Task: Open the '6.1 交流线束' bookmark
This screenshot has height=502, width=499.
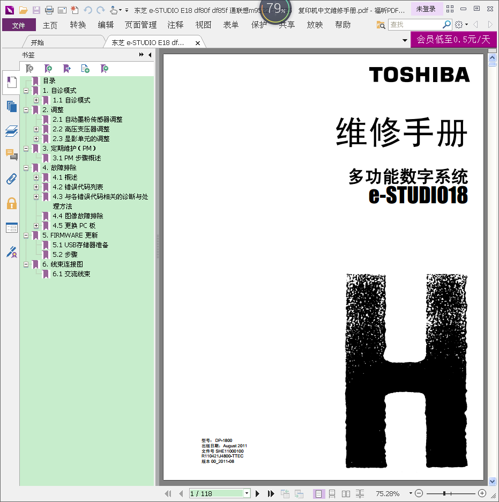Action: click(71, 274)
